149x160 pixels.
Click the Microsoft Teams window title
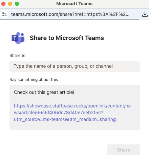(x=74, y=4)
